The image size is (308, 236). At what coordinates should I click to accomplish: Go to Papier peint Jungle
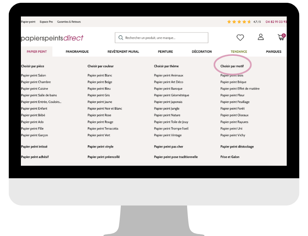[x=167, y=109]
